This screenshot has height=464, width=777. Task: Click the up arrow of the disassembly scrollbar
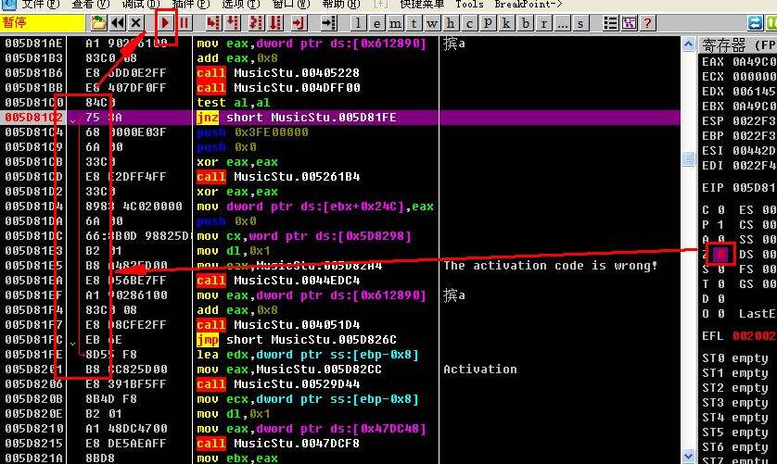coord(688,44)
